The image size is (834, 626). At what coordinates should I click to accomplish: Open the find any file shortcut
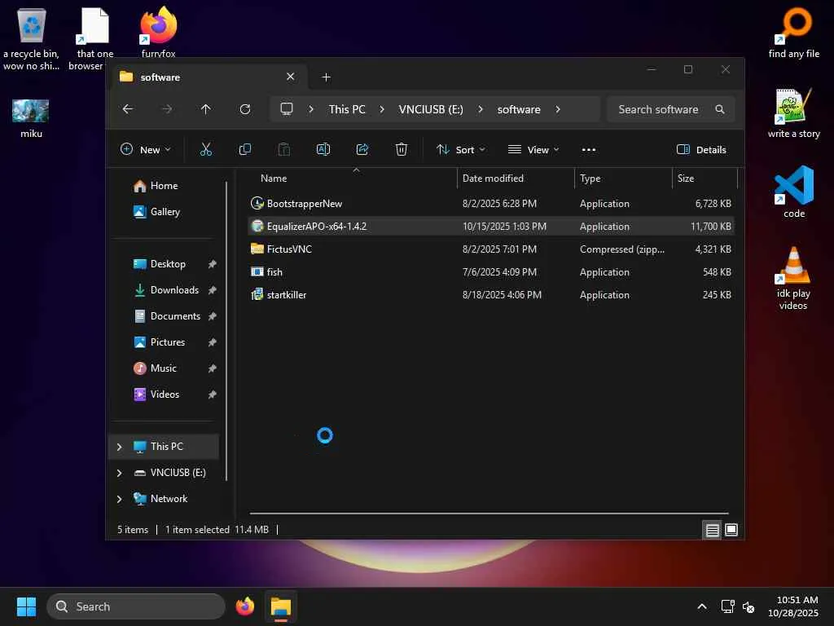[794, 32]
